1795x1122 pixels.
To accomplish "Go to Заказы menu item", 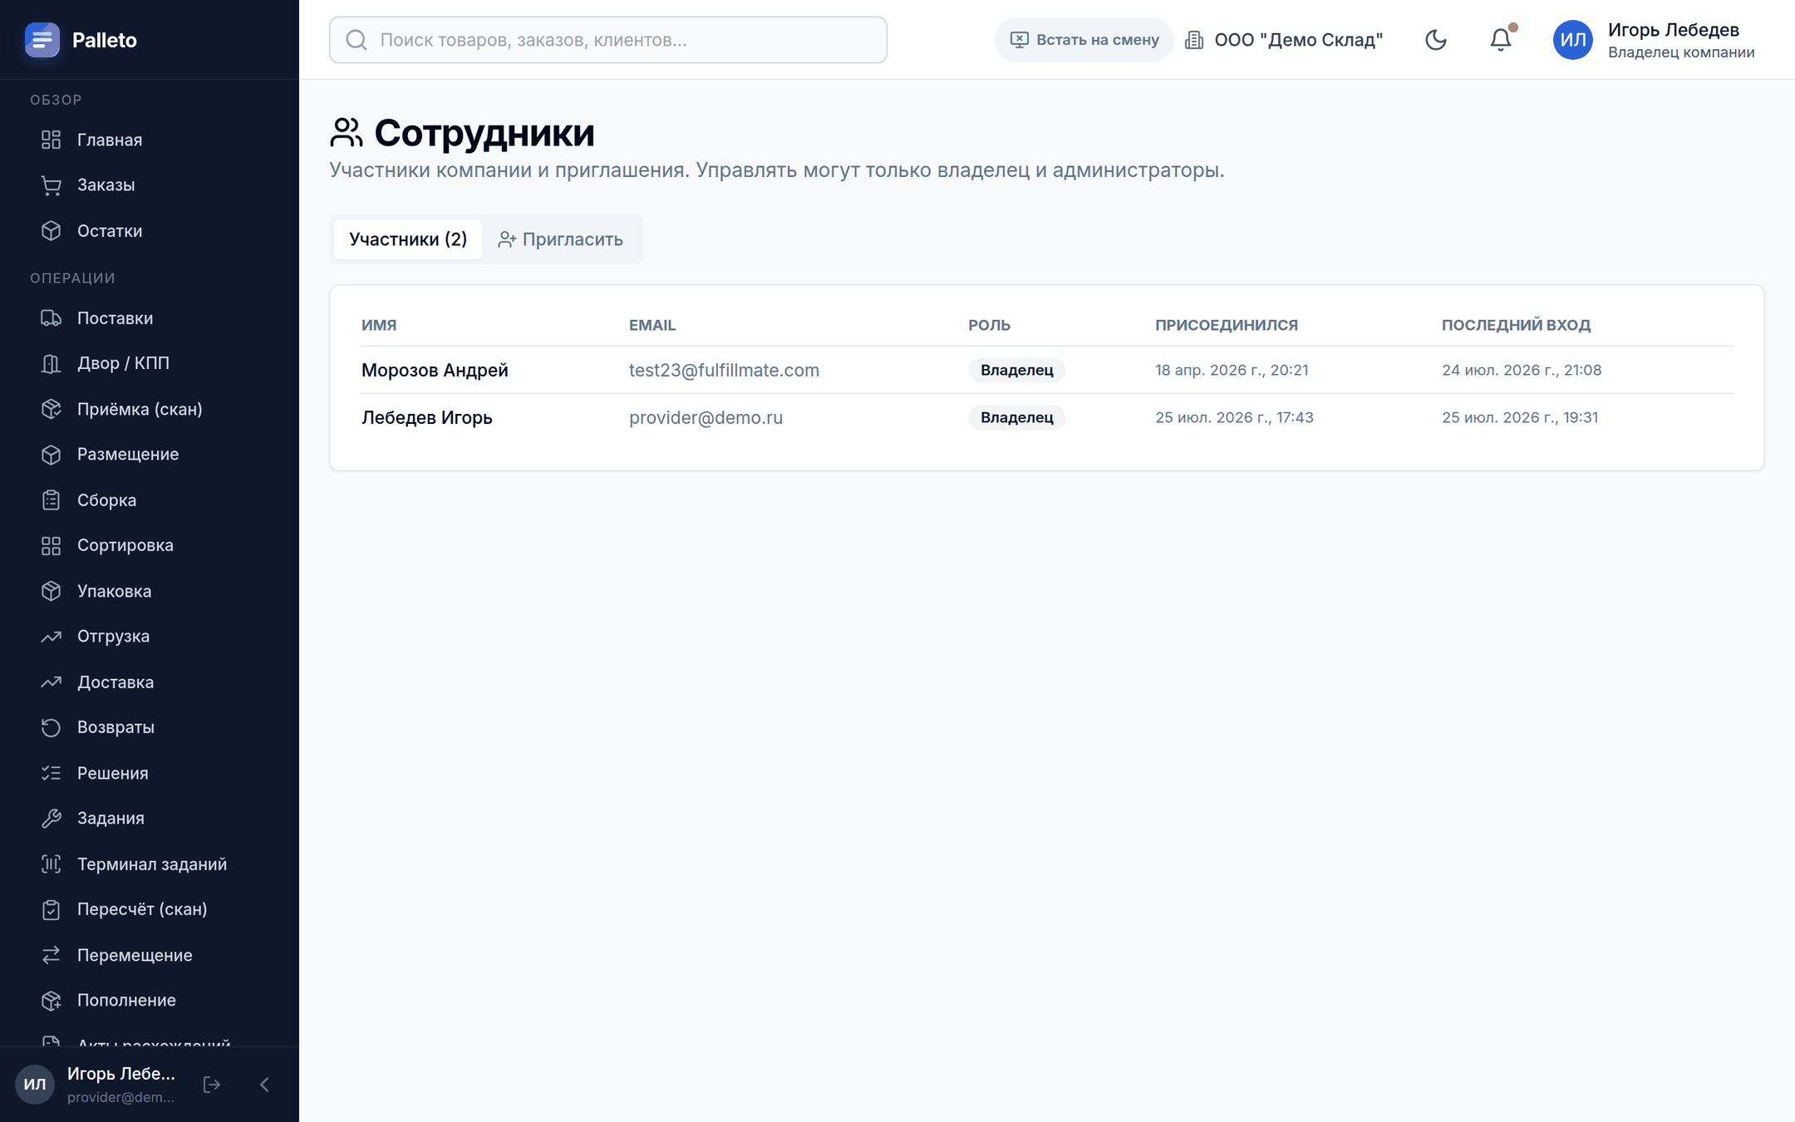I will [x=106, y=185].
